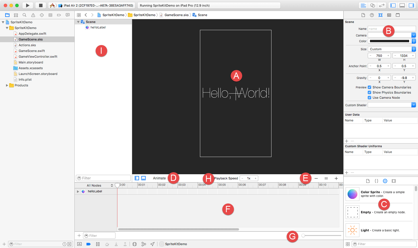Viewport: 418px width, 248px height.
Task: Open the Attributes inspector icon
Action: [380, 15]
